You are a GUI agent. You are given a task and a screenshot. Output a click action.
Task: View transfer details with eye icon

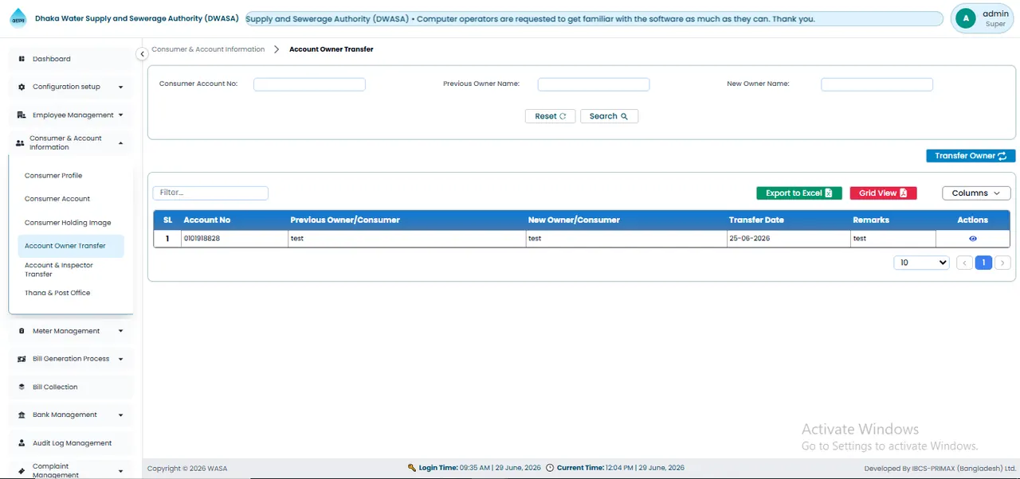pos(972,239)
